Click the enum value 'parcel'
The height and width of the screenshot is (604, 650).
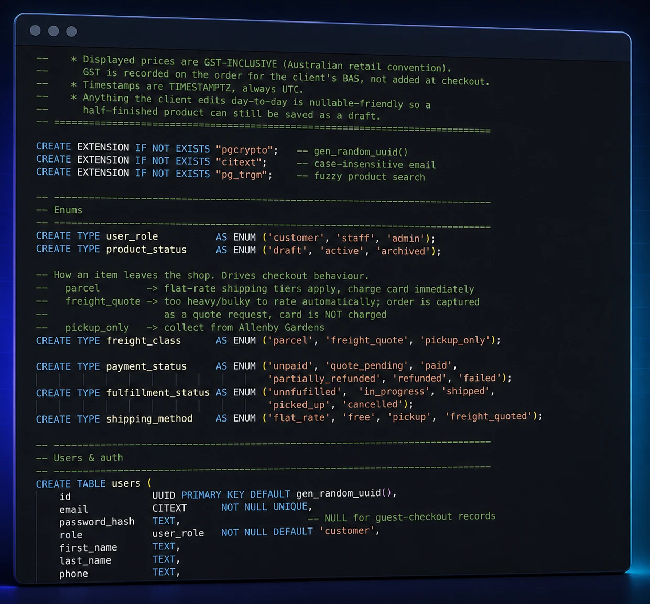coord(291,341)
